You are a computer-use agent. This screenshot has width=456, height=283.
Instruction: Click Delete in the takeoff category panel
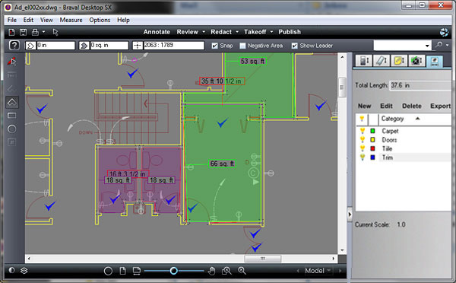[412, 106]
